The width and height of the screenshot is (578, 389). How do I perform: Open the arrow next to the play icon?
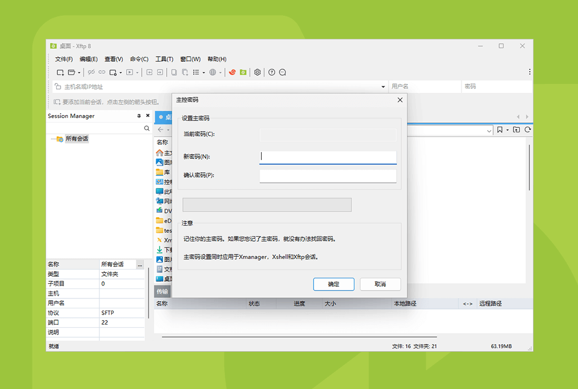click(x=137, y=73)
